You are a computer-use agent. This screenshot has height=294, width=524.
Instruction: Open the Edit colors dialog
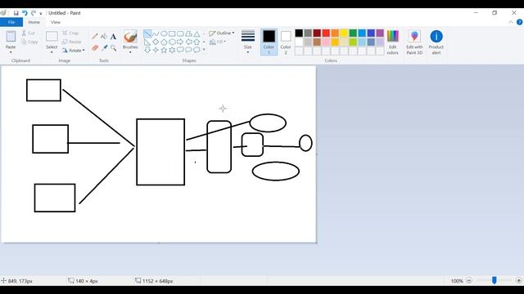[x=393, y=42]
